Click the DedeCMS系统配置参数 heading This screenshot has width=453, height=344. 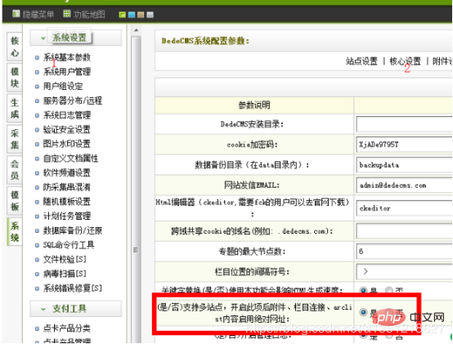pyautogui.click(x=205, y=41)
